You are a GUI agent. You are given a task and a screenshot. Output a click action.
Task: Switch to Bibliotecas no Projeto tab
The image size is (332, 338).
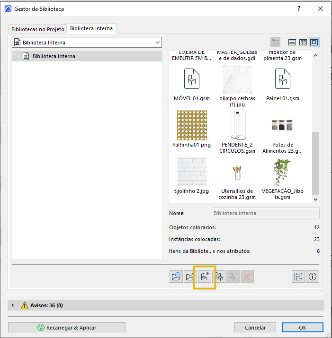pyautogui.click(x=37, y=29)
